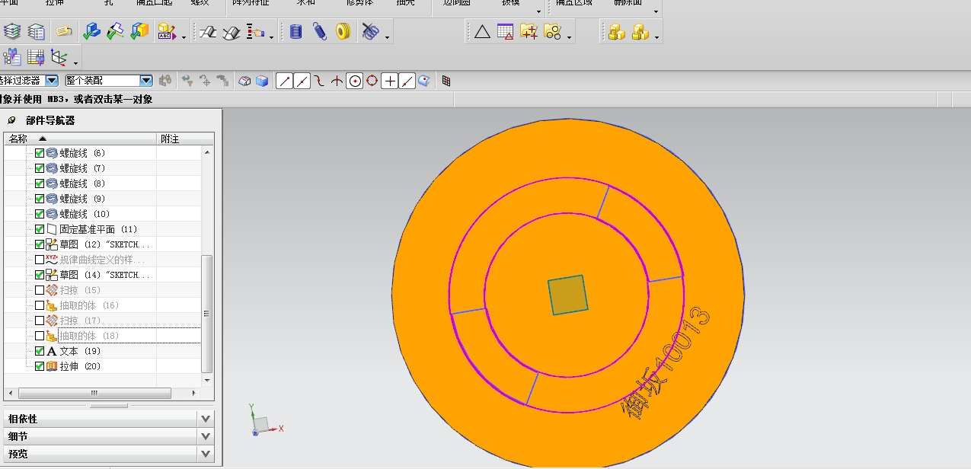
Task: Uncheck the 文本 (19) feature checkbox
Action: tap(40, 351)
